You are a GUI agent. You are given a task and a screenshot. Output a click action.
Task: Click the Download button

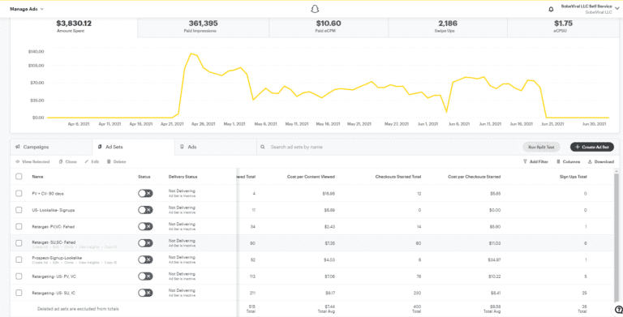point(601,161)
